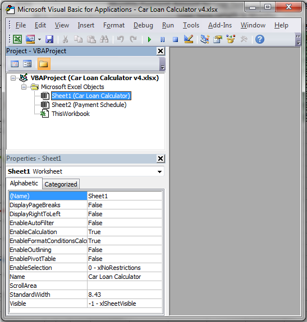Click the VBA application icon in title bar
This screenshot has width=307, height=322.
[x=10, y=10]
